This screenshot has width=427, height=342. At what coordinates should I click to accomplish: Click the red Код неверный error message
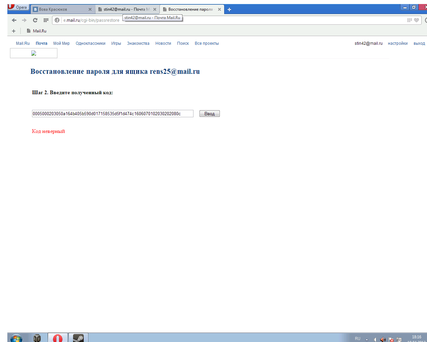(48, 131)
